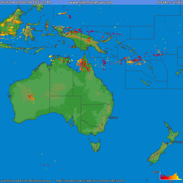Viewport: 183px width, 183px height.
Task: Click the stroke-rate histogram legend
Action: tap(171, 176)
